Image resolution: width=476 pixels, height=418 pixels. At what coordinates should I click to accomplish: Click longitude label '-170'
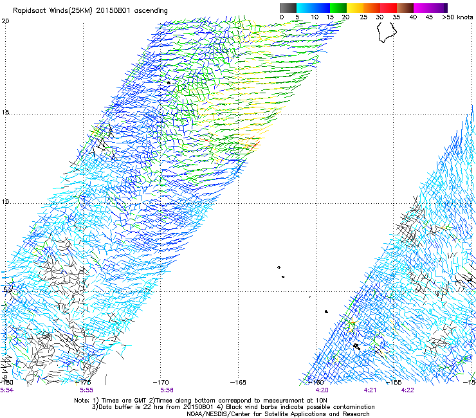tap(161, 382)
